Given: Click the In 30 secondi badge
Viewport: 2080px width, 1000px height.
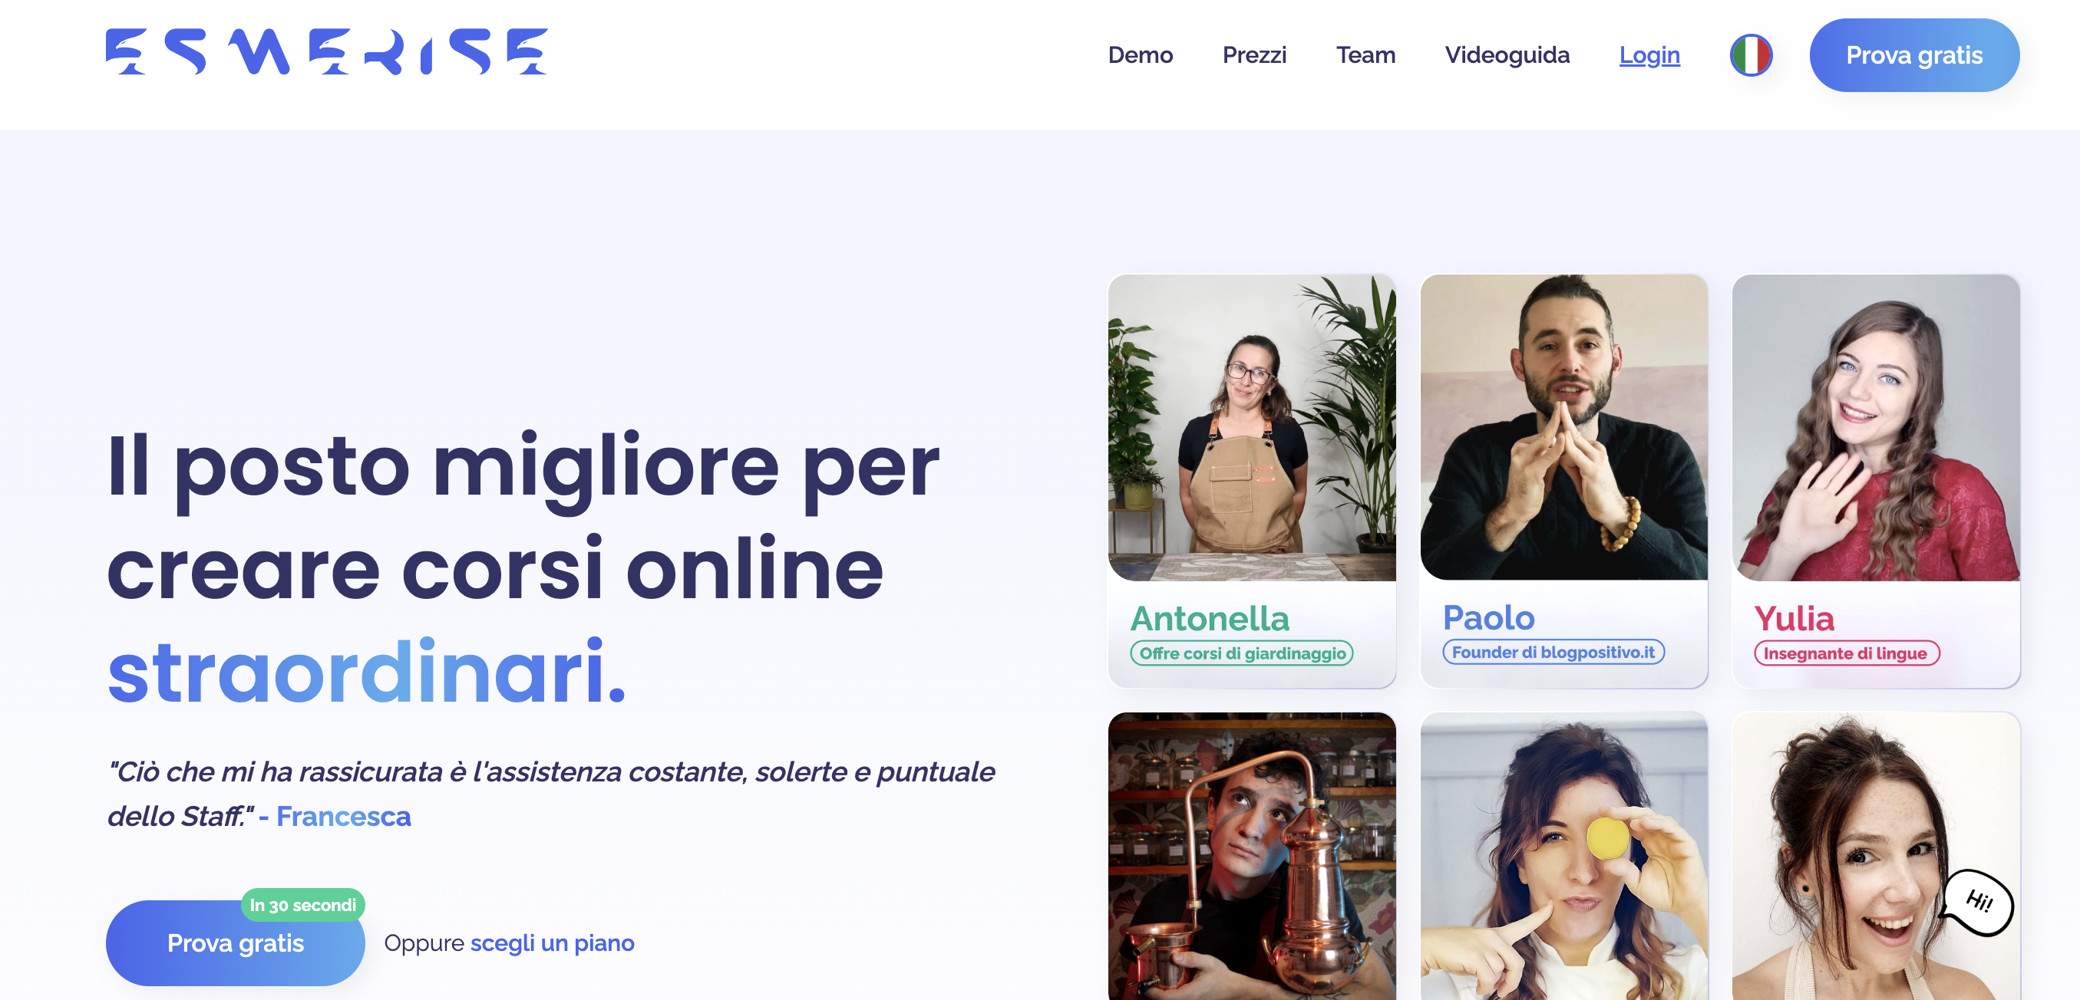Looking at the screenshot, I should tap(303, 905).
